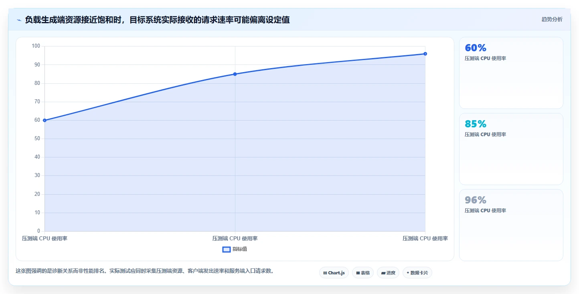Click the 数据卡片 chip
Screen dimensions: 579x294
click(417, 273)
